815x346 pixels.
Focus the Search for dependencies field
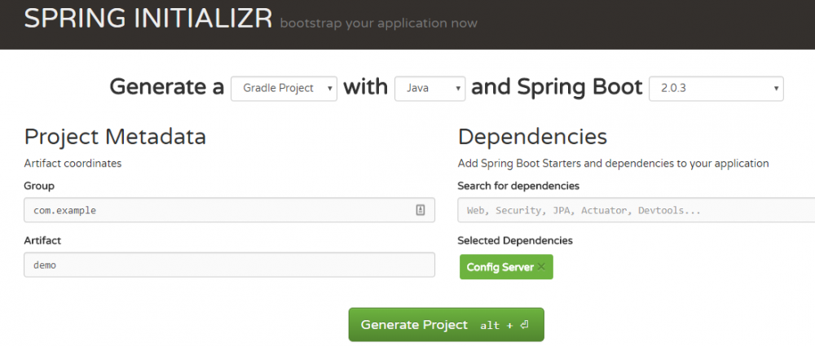[637, 210]
